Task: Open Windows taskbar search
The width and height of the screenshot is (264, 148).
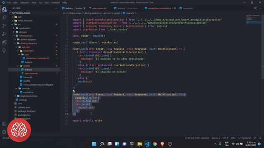Action: (x=102, y=144)
